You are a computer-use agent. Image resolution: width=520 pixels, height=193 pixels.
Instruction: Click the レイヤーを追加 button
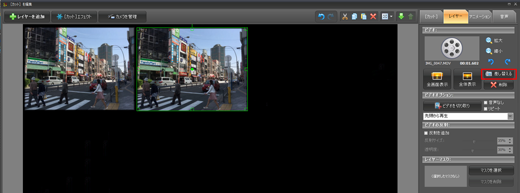(x=27, y=17)
